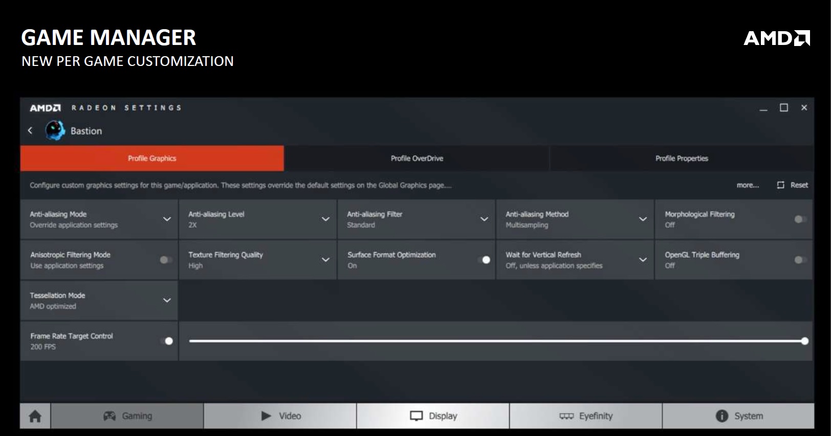Toggle Anisotropic Filtering Mode switch

click(166, 260)
